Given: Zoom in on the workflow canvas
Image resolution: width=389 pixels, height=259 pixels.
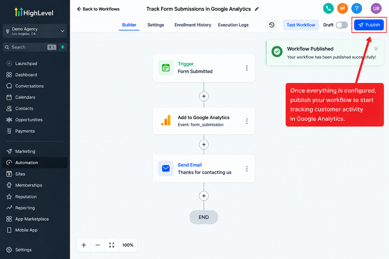Looking at the screenshot, I should pyautogui.click(x=84, y=245).
